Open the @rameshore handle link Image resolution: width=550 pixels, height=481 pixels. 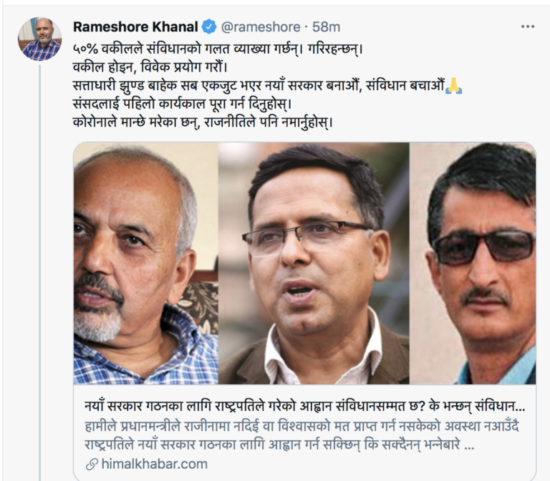(261, 27)
